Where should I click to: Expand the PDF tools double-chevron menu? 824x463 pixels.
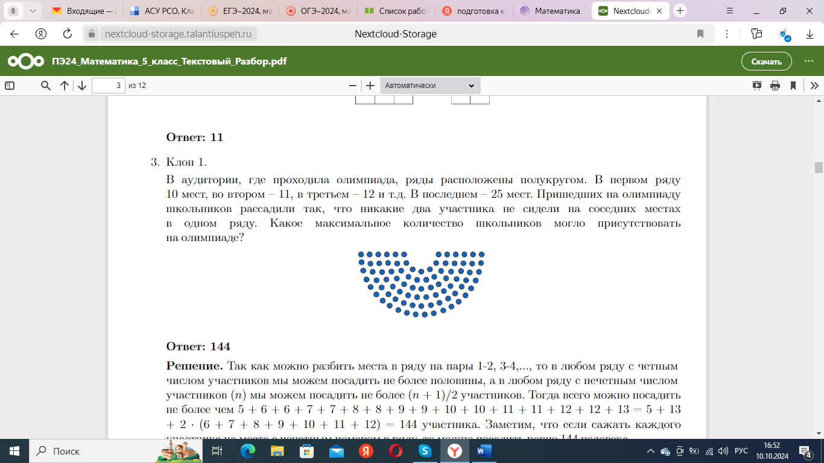coord(814,86)
